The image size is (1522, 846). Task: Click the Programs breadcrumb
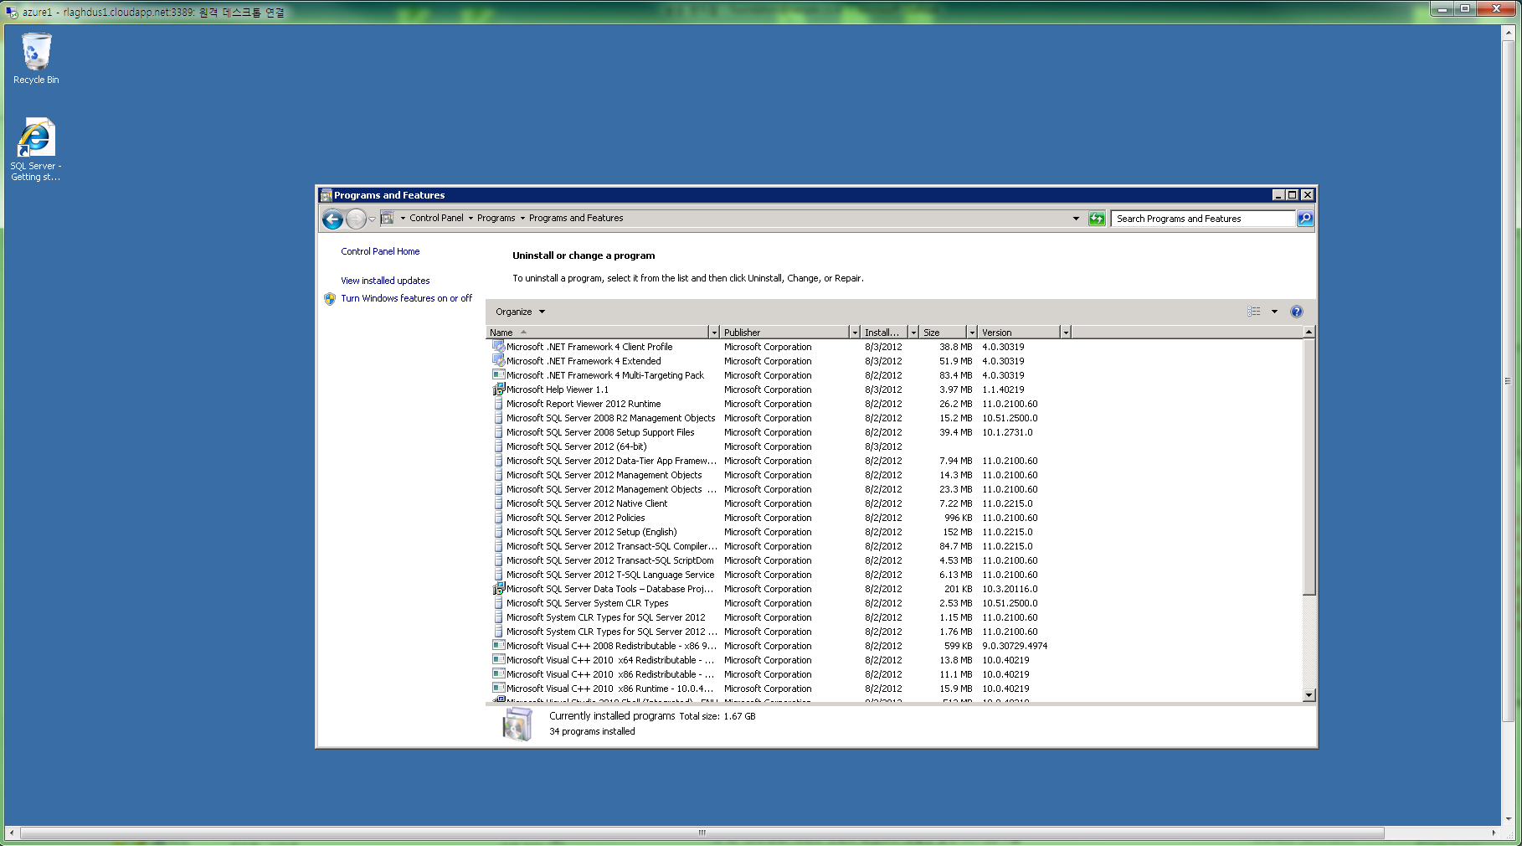click(x=496, y=218)
